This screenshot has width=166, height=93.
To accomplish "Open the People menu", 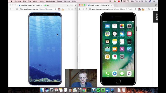I will point(59,1).
